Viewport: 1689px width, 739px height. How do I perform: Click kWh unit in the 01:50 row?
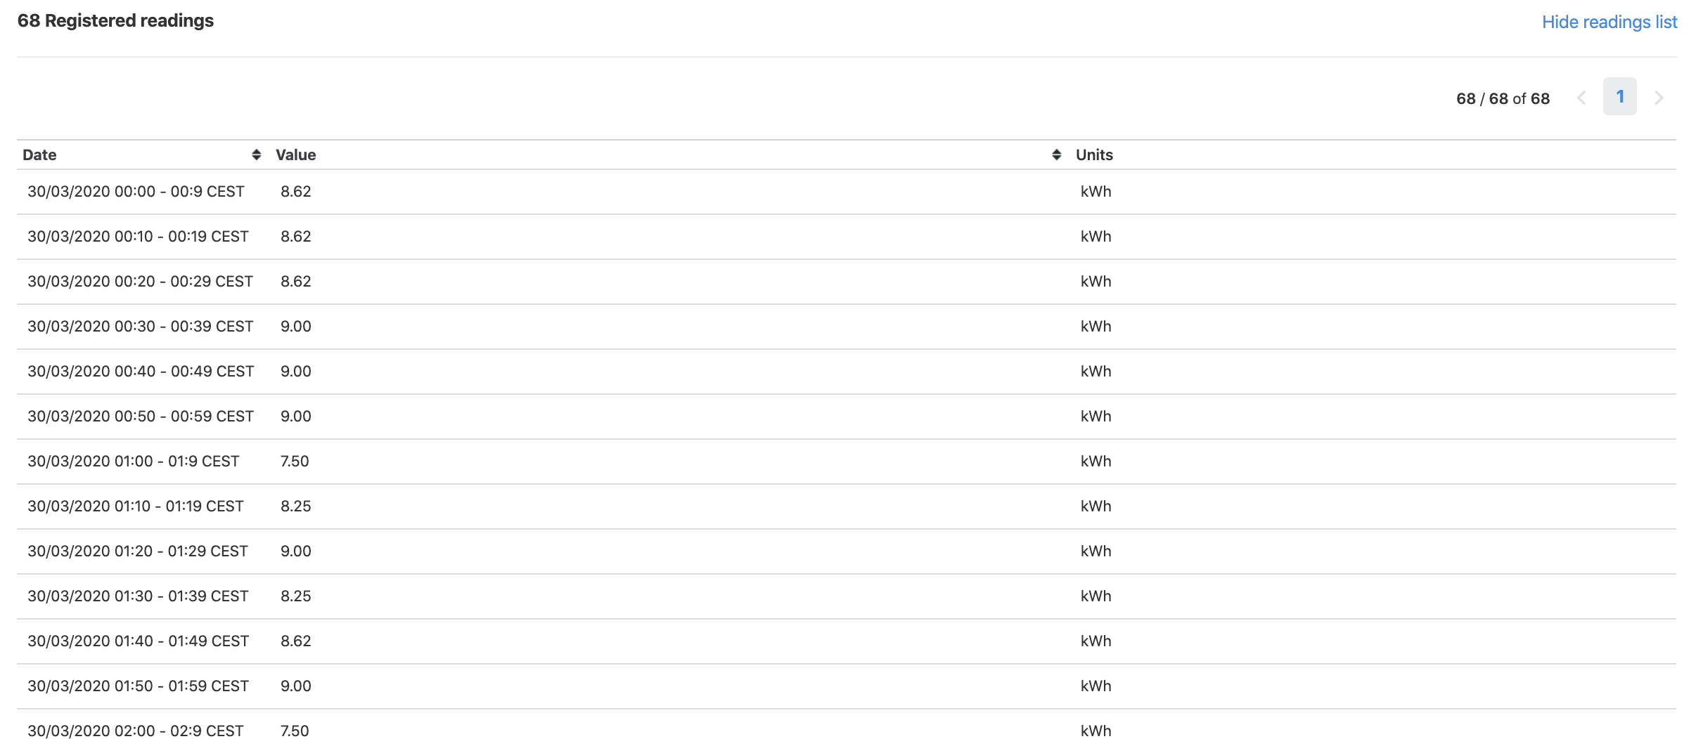[1096, 686]
